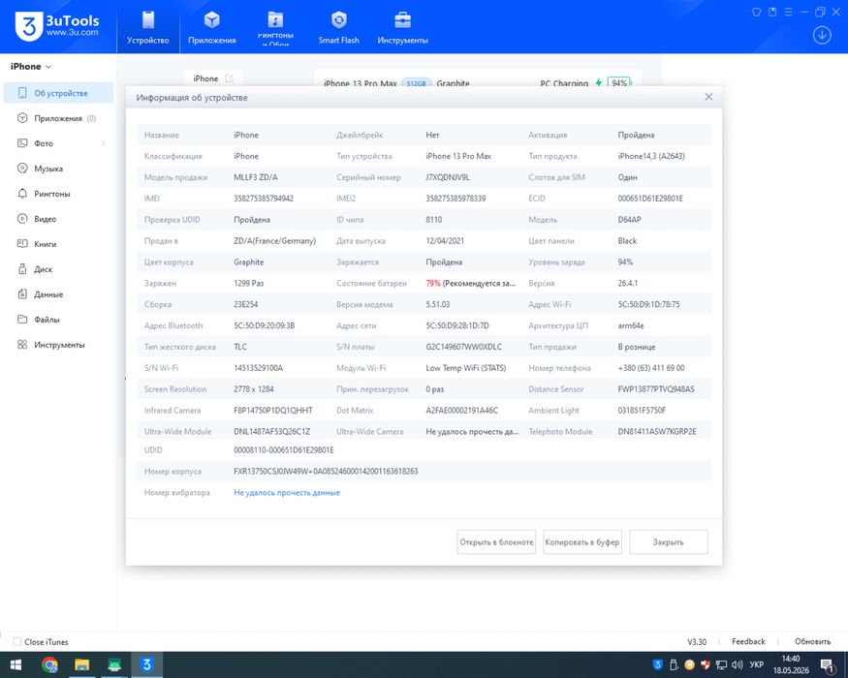The width and height of the screenshot is (848, 678).
Task: Click the network icon in system tray
Action: 721,664
